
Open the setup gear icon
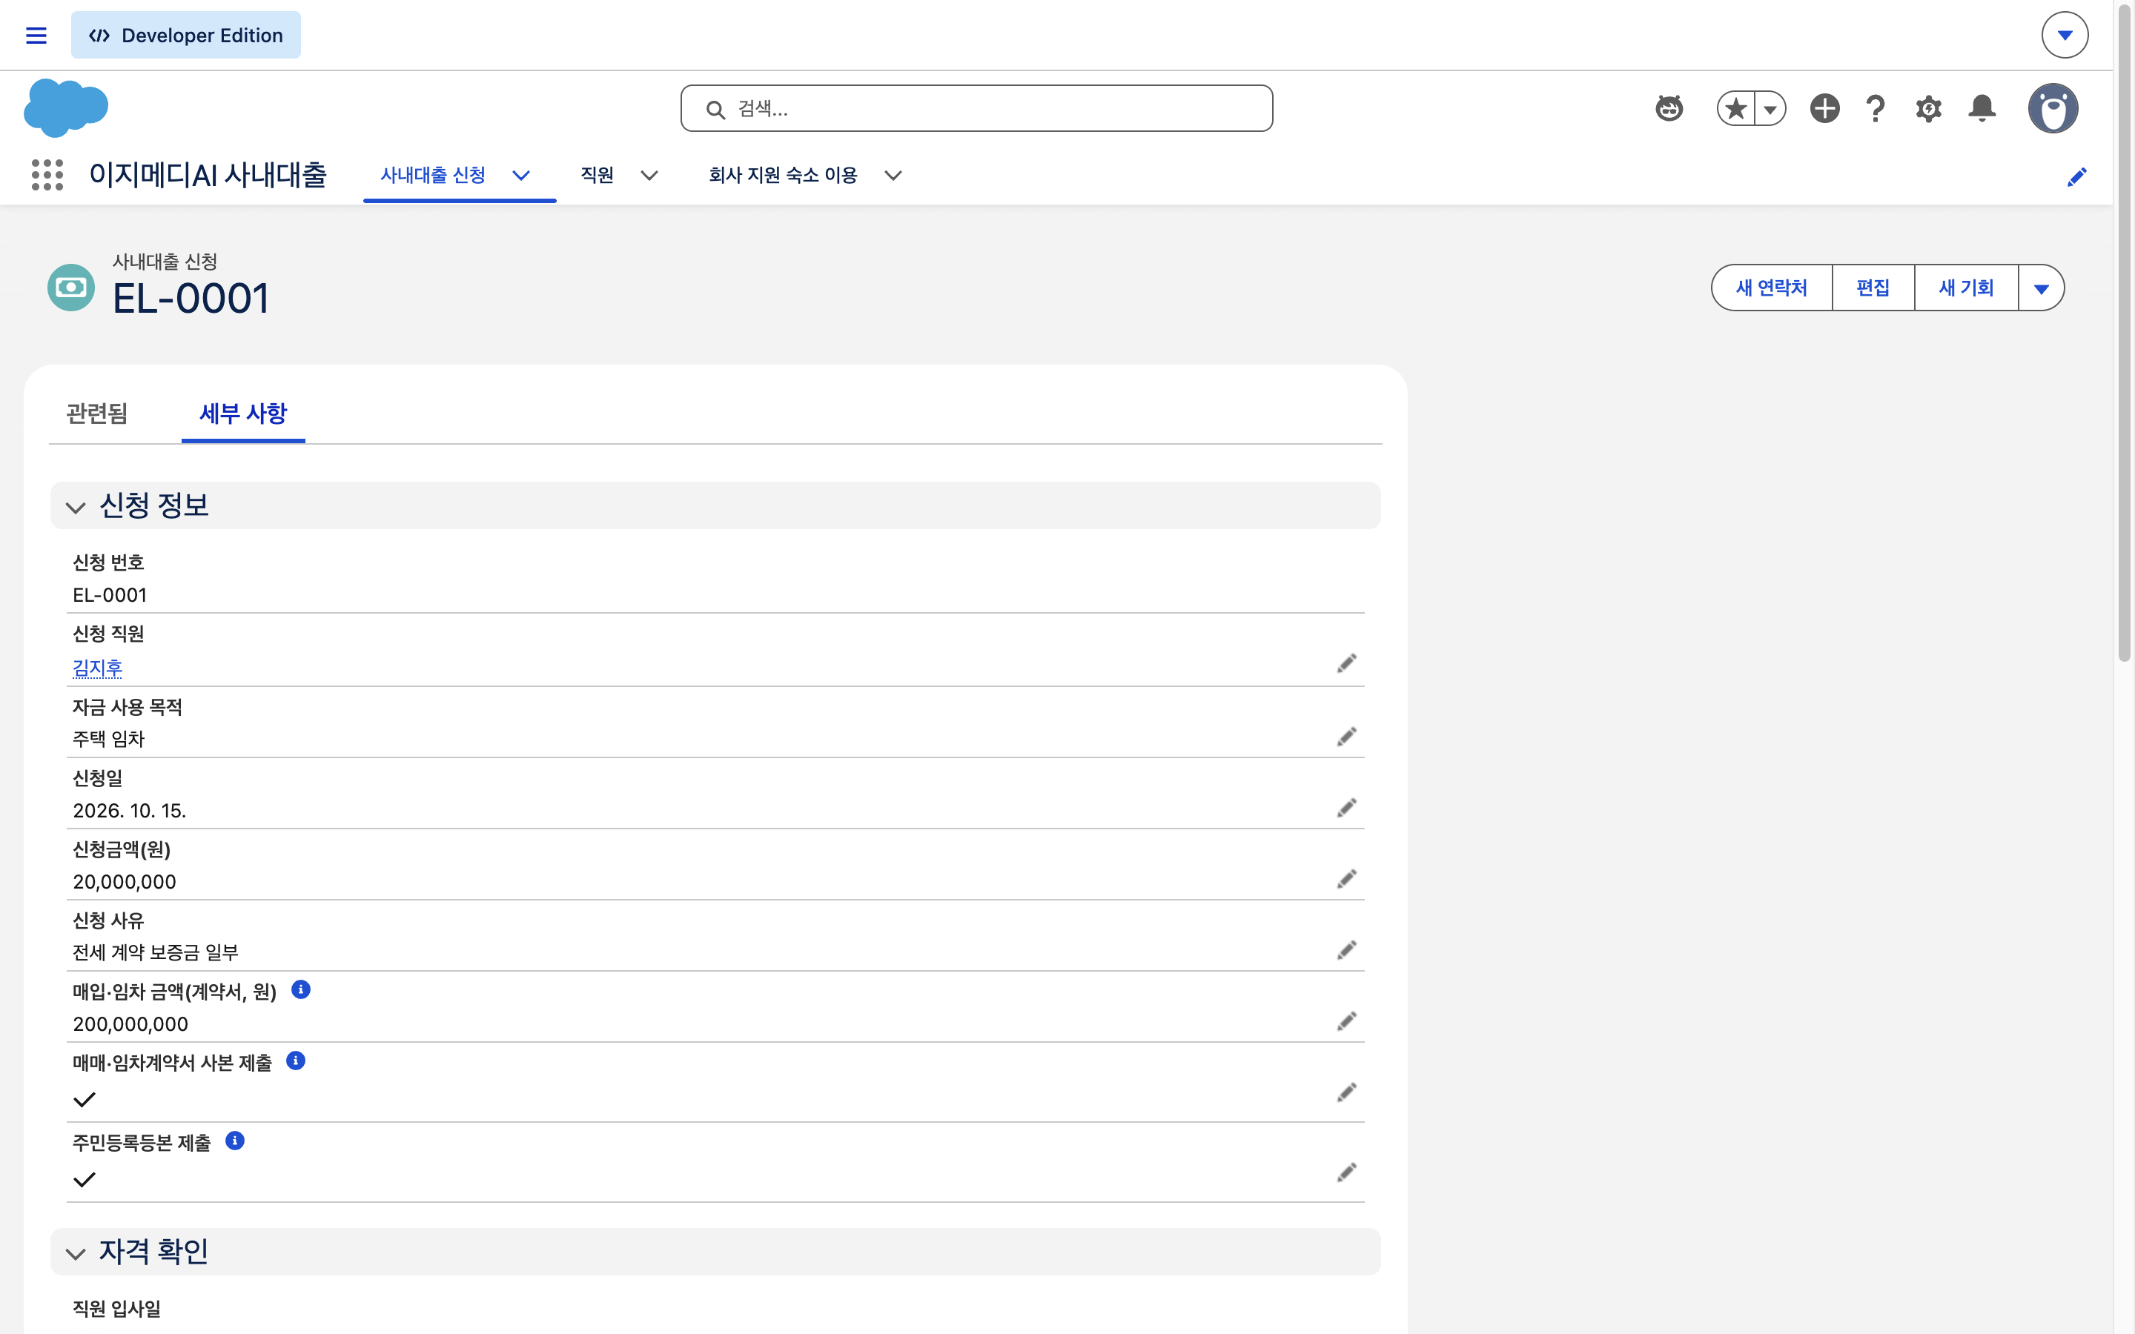pos(1929,108)
